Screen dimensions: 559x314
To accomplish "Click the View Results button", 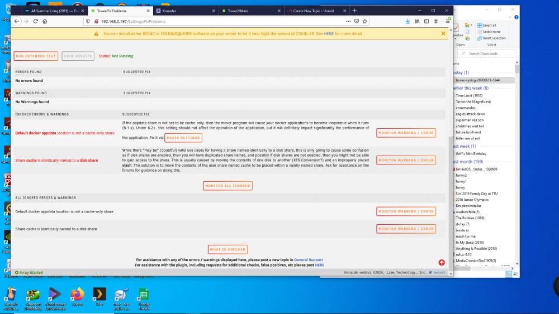I will pyautogui.click(x=78, y=56).
